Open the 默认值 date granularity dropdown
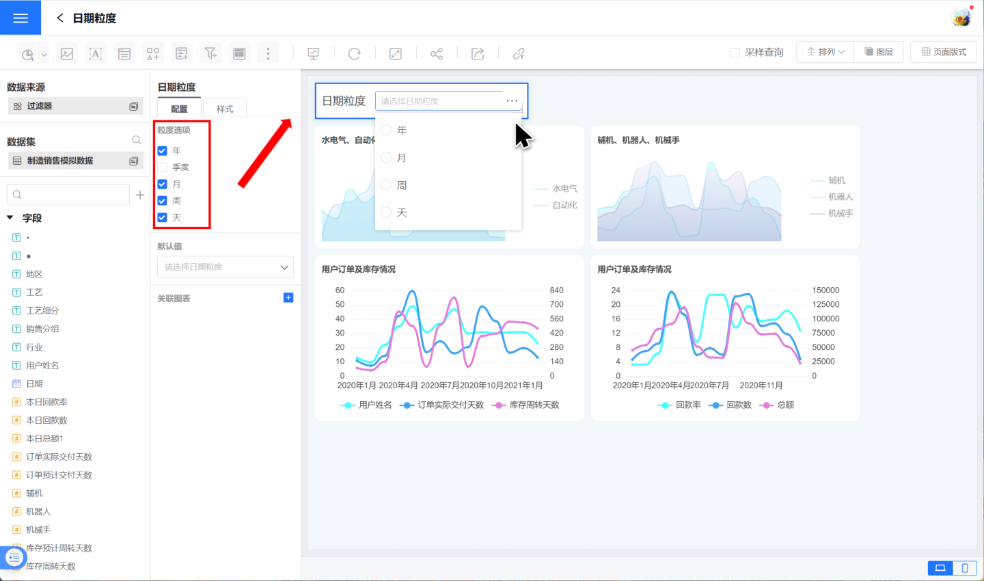The width and height of the screenshot is (984, 581). (225, 267)
